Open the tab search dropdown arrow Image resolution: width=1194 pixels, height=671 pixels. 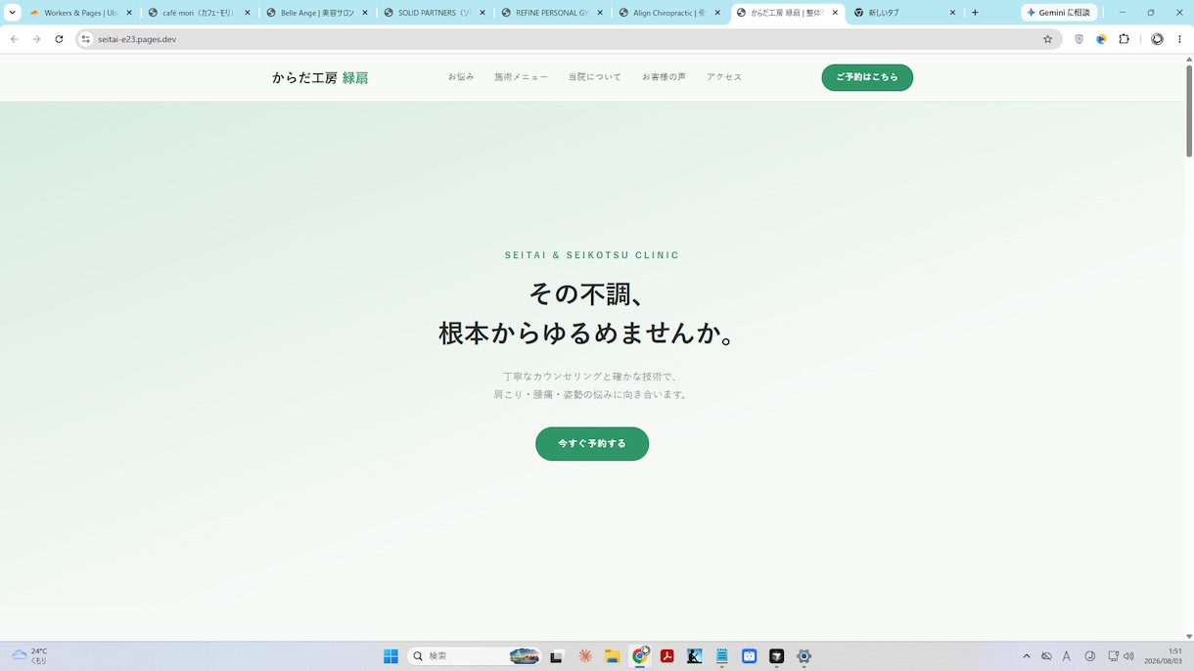[x=13, y=13]
